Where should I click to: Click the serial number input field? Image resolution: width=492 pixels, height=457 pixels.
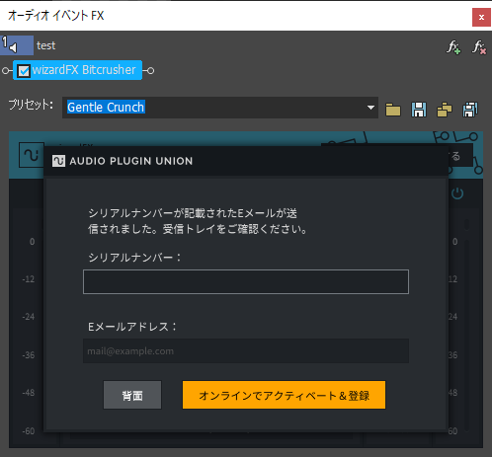[x=246, y=281]
